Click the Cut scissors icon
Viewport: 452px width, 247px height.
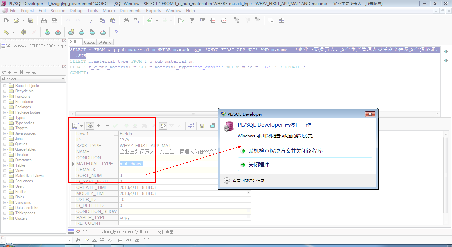[x=92, y=20]
